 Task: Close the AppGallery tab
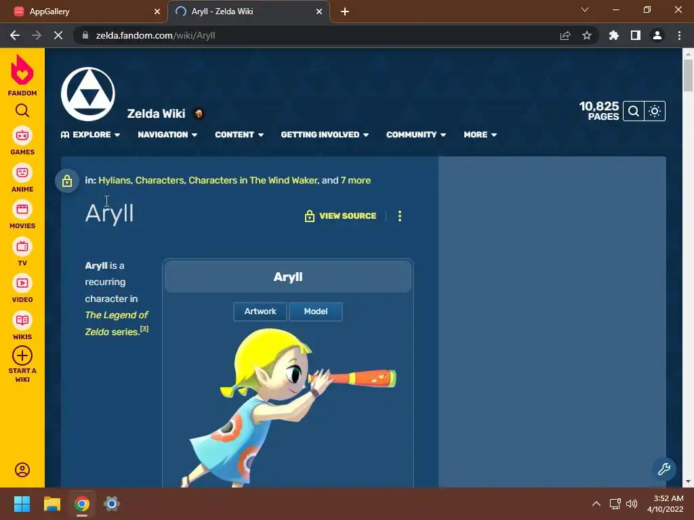(x=157, y=12)
